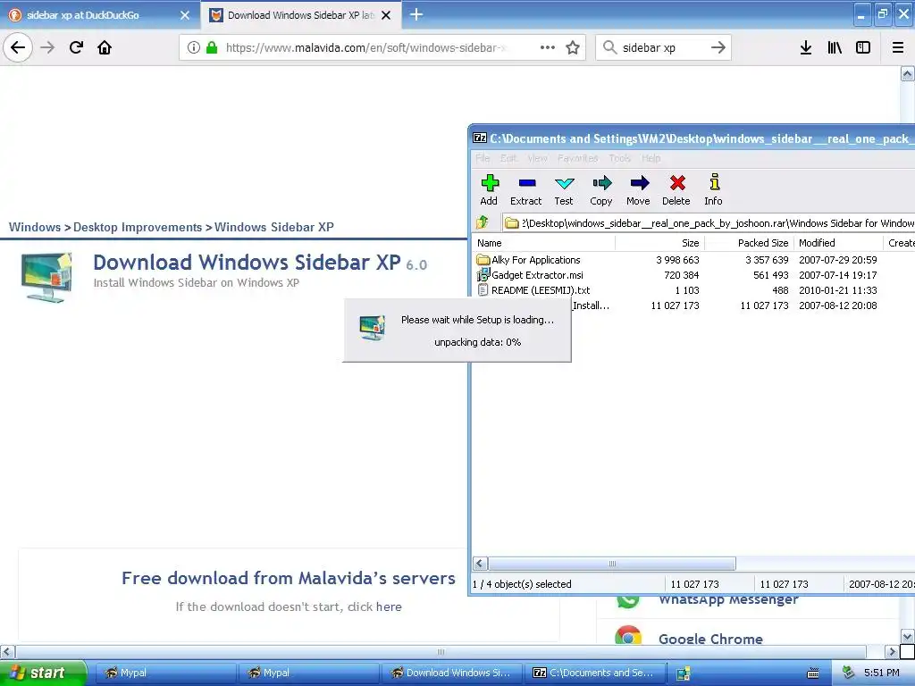The width and height of the screenshot is (915, 686).
Task: Switch to C:\Documents and Se... taskbar button
Action: (594, 673)
